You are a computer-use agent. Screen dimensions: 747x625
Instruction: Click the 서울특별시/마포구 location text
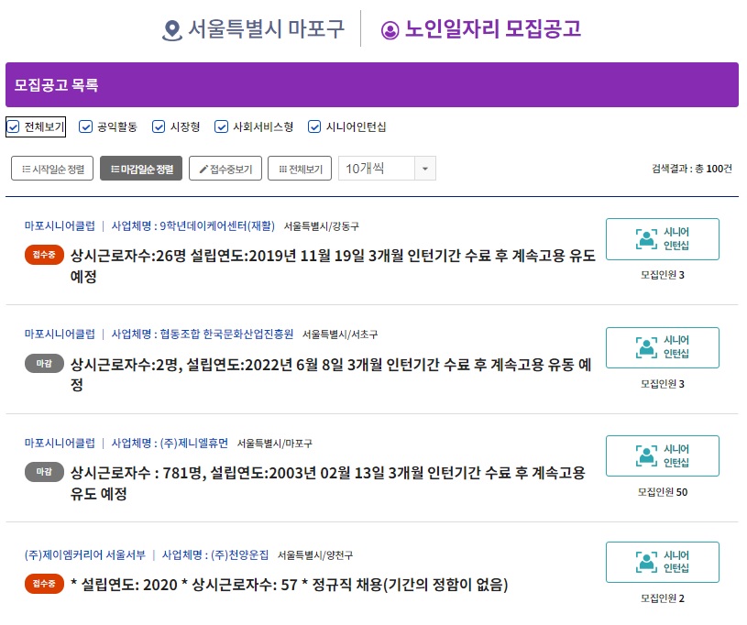pyautogui.click(x=275, y=444)
